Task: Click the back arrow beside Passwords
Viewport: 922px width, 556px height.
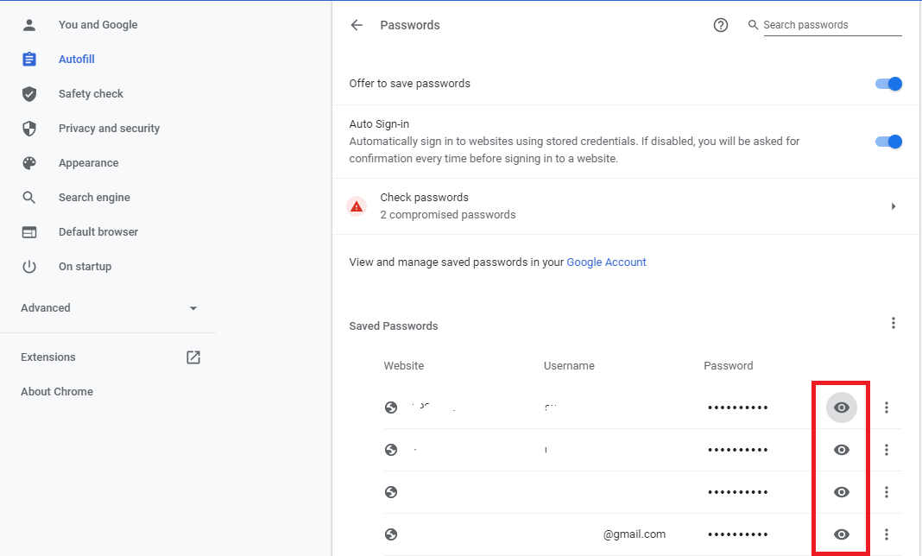Action: pyautogui.click(x=357, y=25)
